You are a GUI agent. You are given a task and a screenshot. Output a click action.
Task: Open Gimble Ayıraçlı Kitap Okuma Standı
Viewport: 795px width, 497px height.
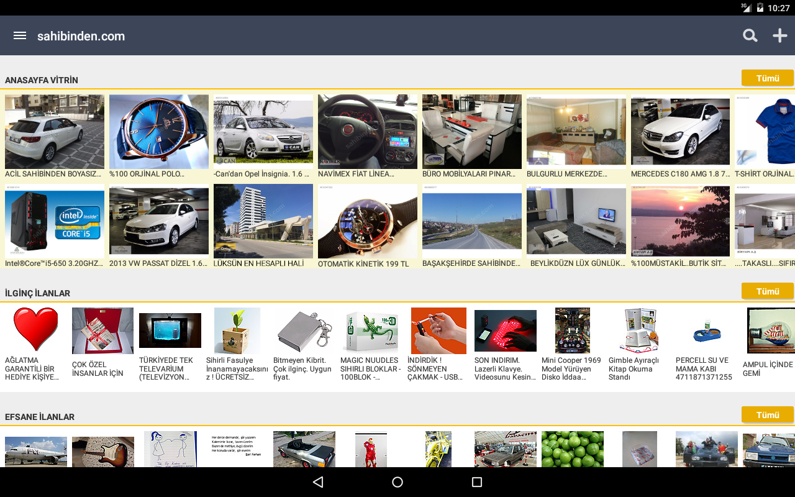[639, 345]
